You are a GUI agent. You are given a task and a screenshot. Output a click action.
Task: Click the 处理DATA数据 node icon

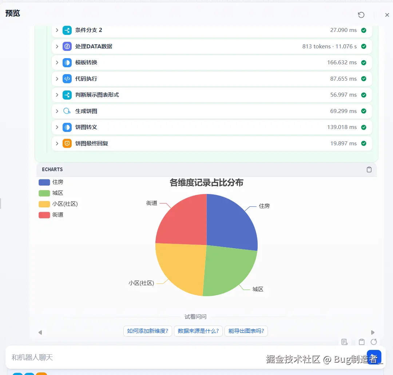pos(67,47)
